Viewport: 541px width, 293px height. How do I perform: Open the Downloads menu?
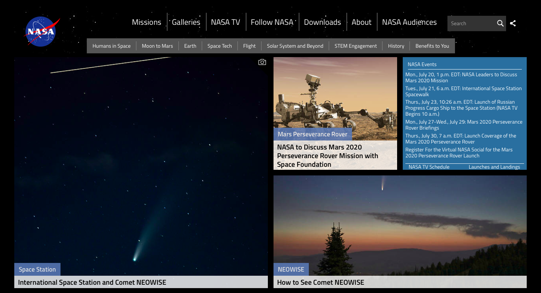click(322, 22)
